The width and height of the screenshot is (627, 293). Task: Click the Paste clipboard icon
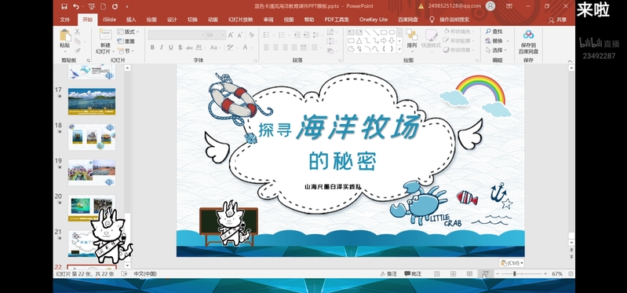(x=65, y=35)
